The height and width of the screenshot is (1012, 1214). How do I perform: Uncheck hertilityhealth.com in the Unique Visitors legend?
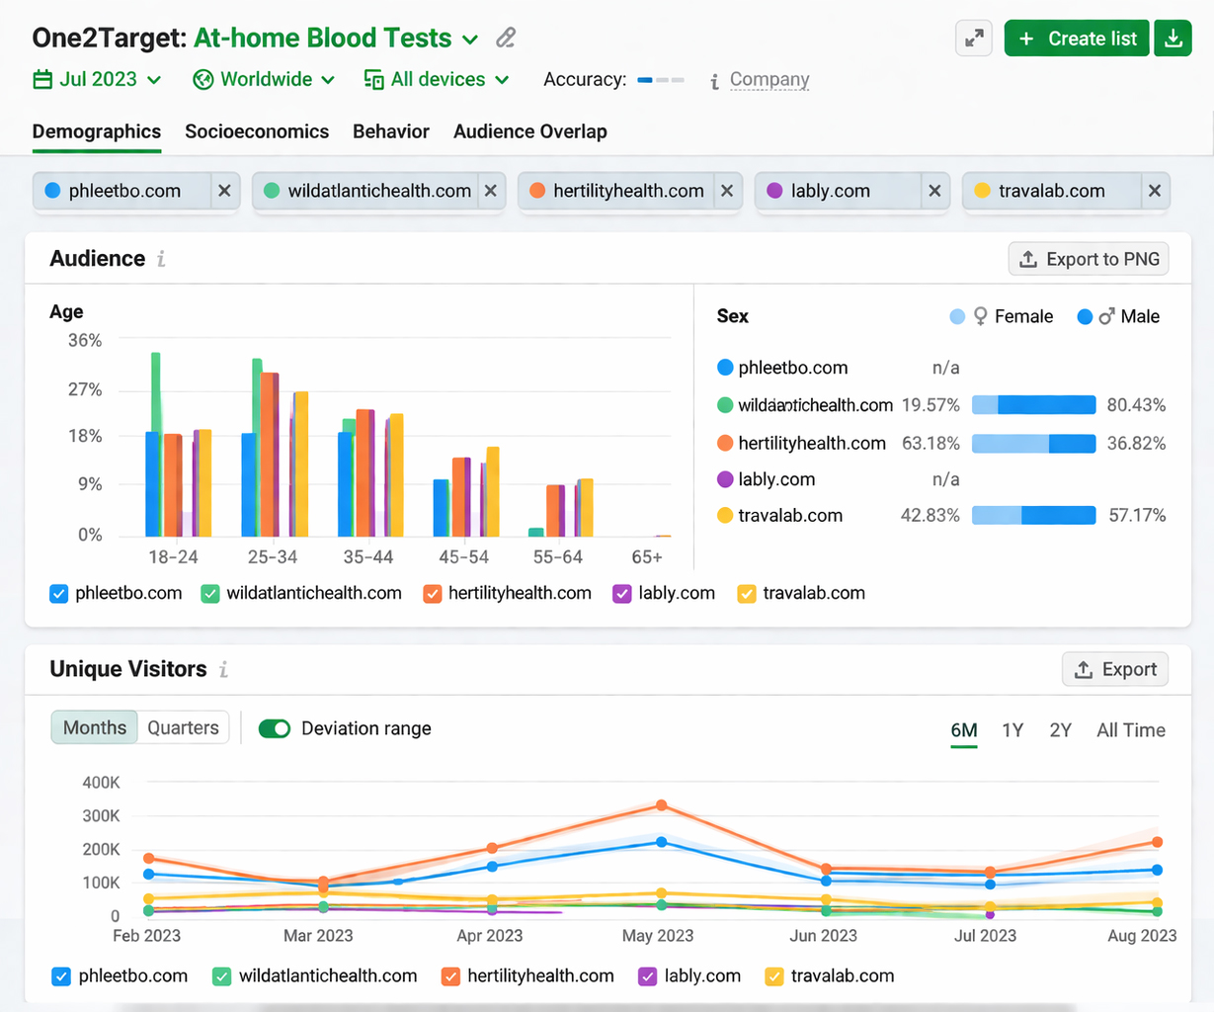tap(450, 976)
